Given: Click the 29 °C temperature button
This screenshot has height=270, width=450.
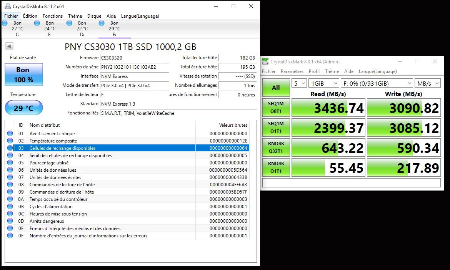Looking at the screenshot, I should point(24,108).
